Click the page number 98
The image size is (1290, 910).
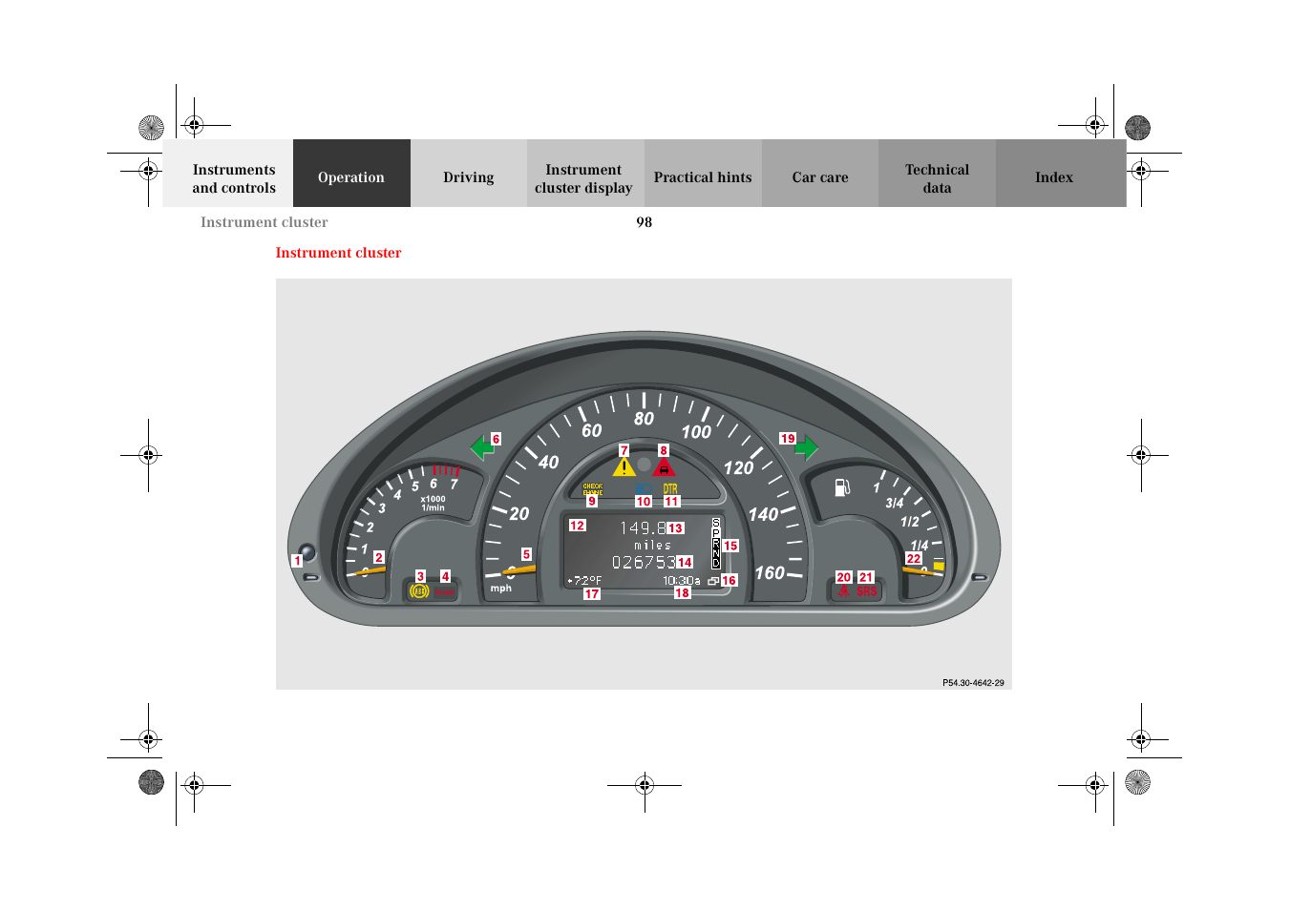point(645,222)
